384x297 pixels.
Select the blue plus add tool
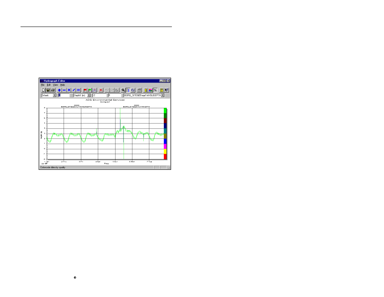59,90
